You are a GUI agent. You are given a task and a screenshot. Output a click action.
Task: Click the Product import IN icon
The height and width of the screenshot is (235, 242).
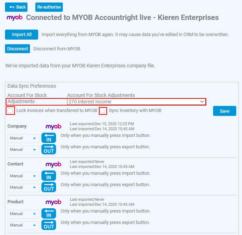pos(49,213)
